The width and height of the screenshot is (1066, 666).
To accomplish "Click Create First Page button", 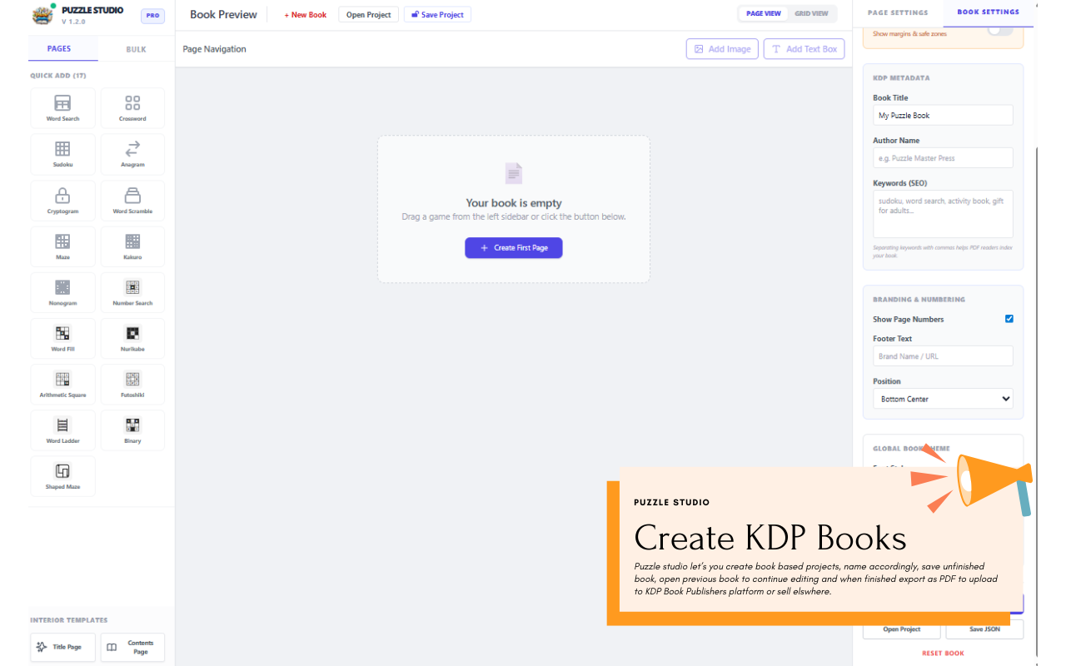I will point(513,248).
